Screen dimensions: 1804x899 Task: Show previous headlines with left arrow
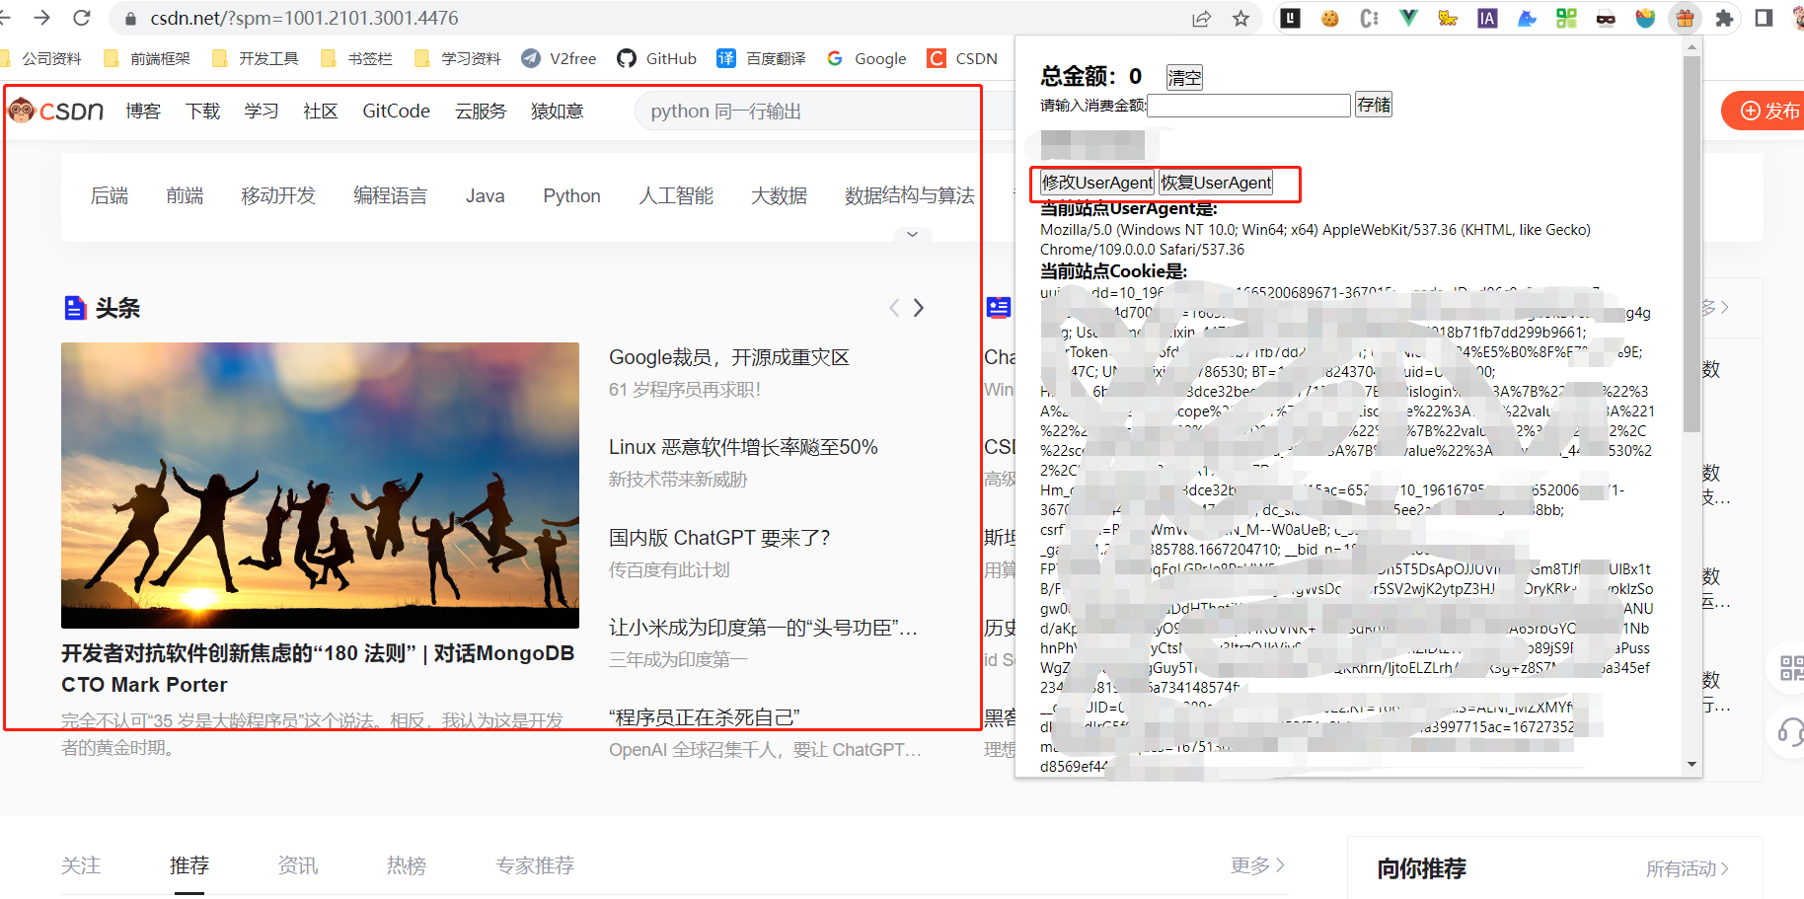point(894,308)
